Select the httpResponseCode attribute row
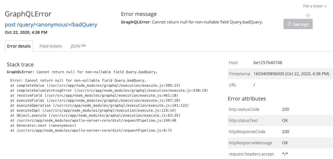This screenshot has height=159, width=333. (280, 132)
